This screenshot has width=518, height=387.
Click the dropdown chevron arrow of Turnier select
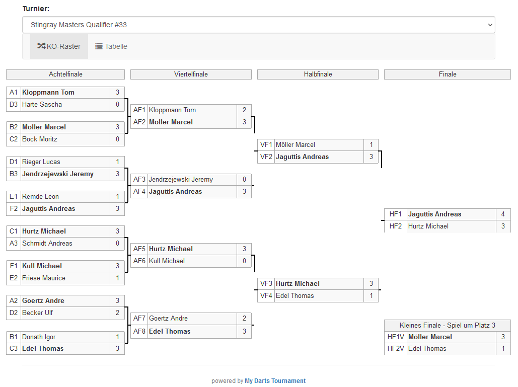tap(490, 25)
